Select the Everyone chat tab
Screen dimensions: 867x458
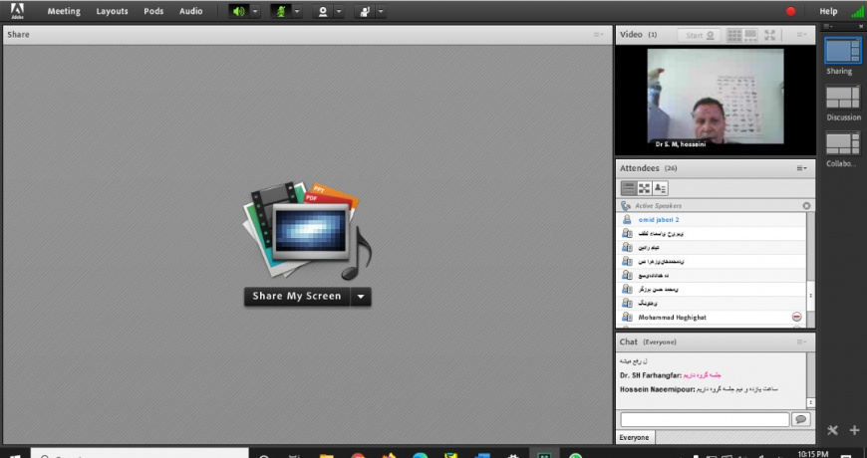[x=634, y=437]
